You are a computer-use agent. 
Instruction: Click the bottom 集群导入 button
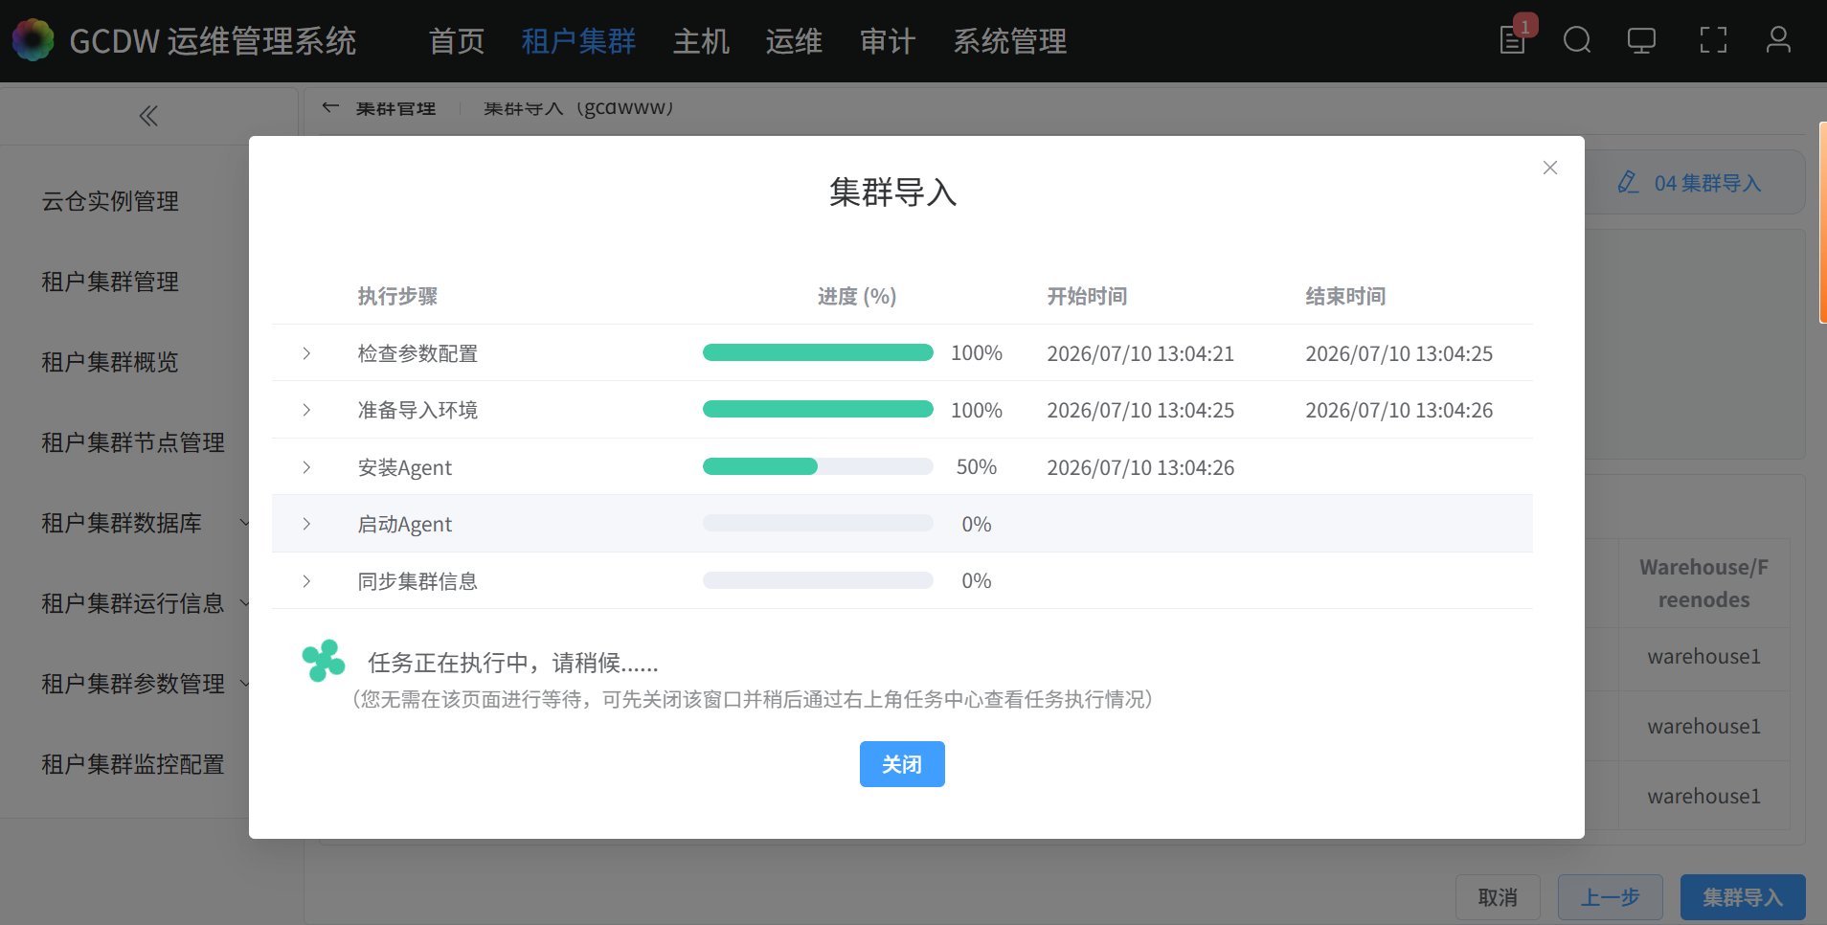(1743, 897)
